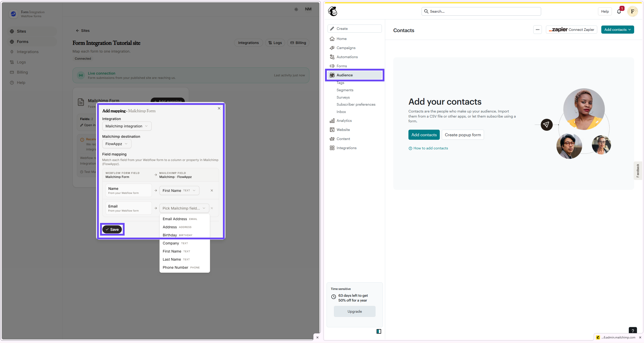Click the Mailchimp Form document icon
The width and height of the screenshot is (644, 343).
coord(81,102)
